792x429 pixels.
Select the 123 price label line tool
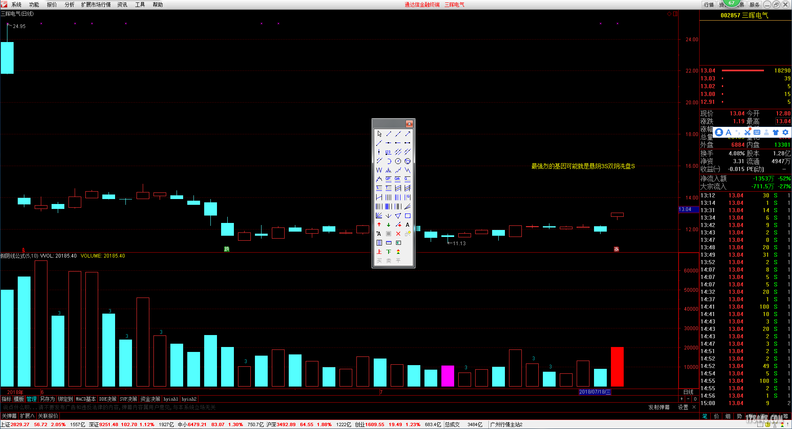(389, 152)
